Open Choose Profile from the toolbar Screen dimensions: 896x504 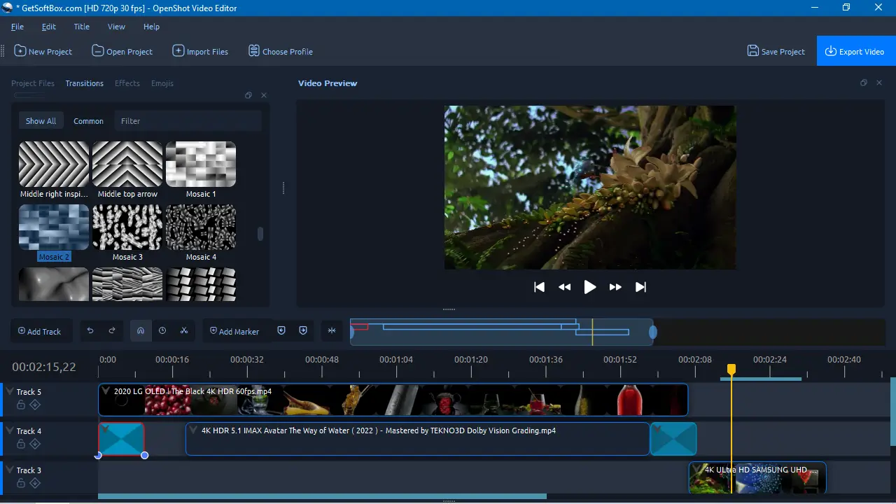(x=280, y=51)
